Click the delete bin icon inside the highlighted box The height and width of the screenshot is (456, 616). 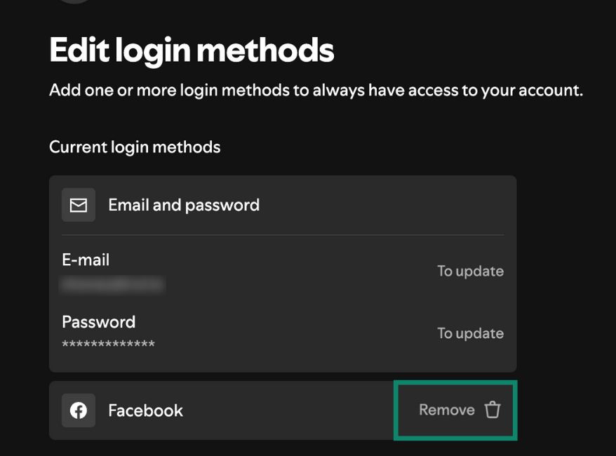point(493,410)
